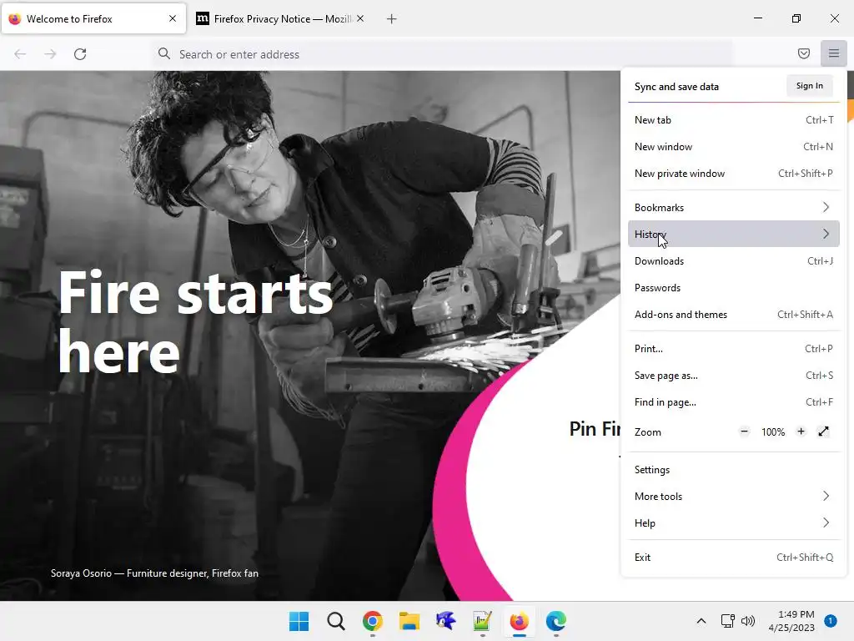Click the magnifier icon in address bar
Image resolution: width=854 pixels, height=641 pixels.
(x=164, y=53)
